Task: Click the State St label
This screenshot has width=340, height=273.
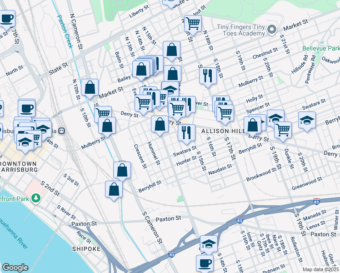Action: click(58, 69)
